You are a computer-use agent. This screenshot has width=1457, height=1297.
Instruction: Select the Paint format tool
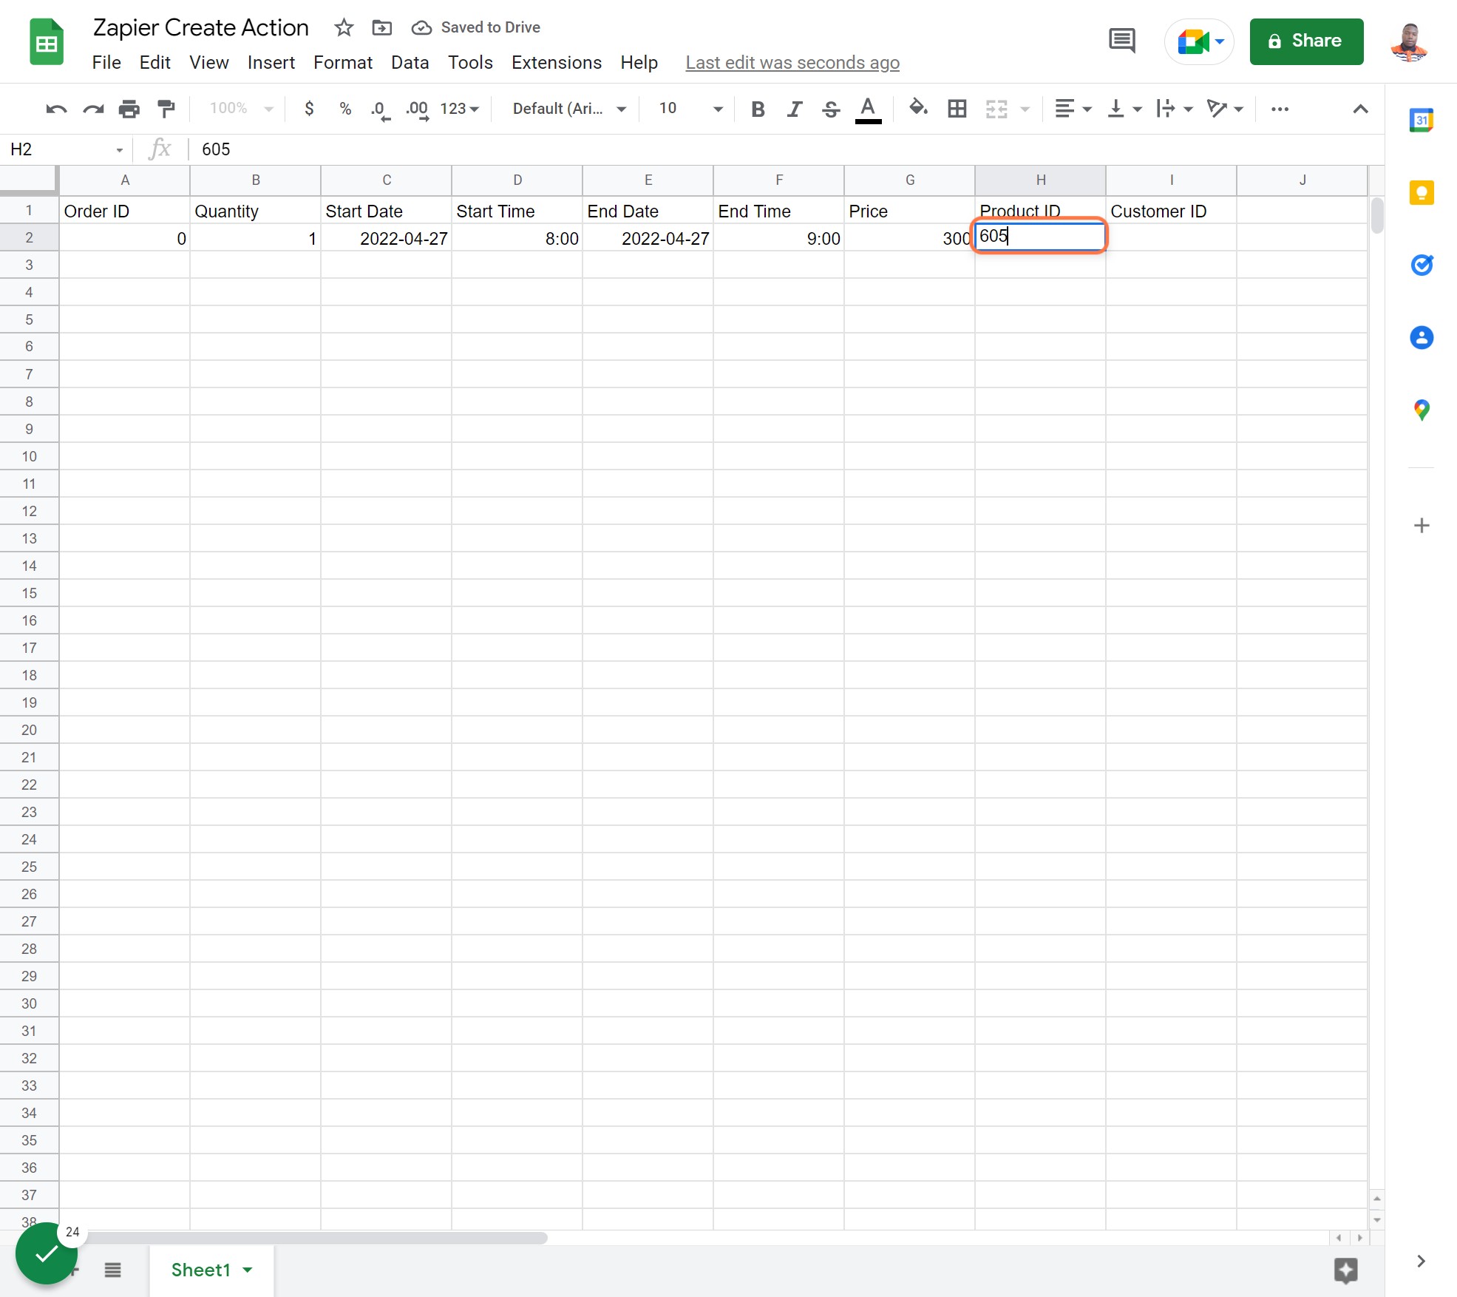pyautogui.click(x=166, y=109)
